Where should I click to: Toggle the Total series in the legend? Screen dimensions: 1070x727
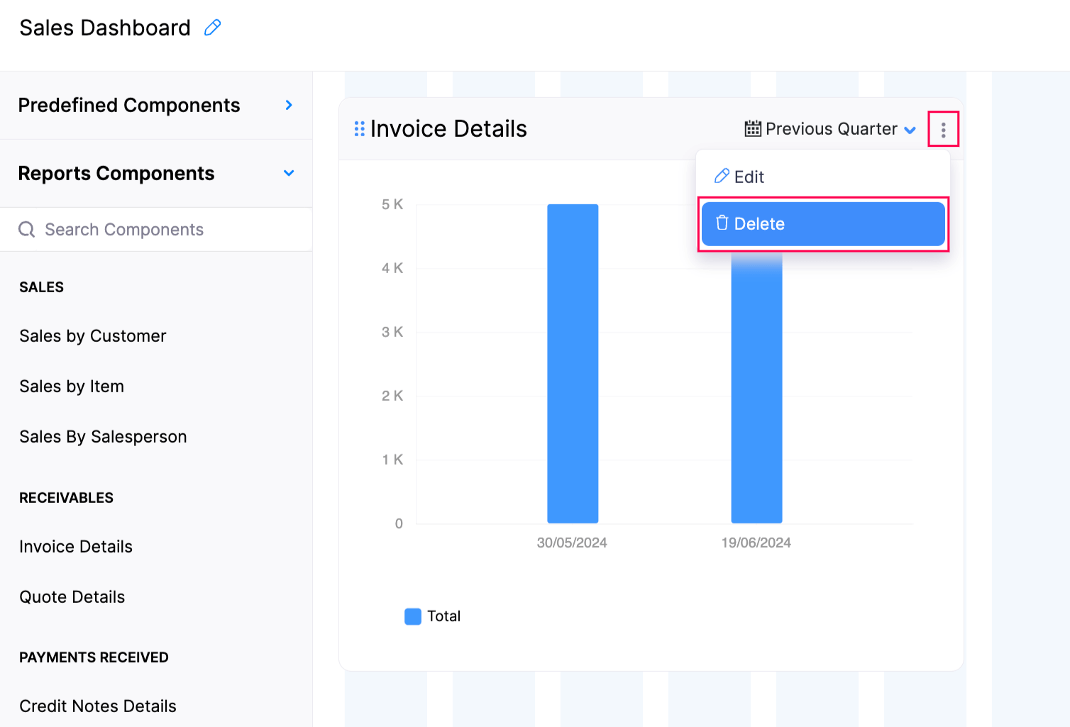pos(432,616)
